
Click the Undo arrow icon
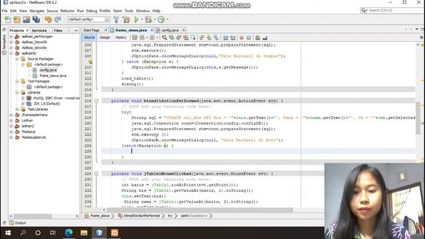point(48,19)
